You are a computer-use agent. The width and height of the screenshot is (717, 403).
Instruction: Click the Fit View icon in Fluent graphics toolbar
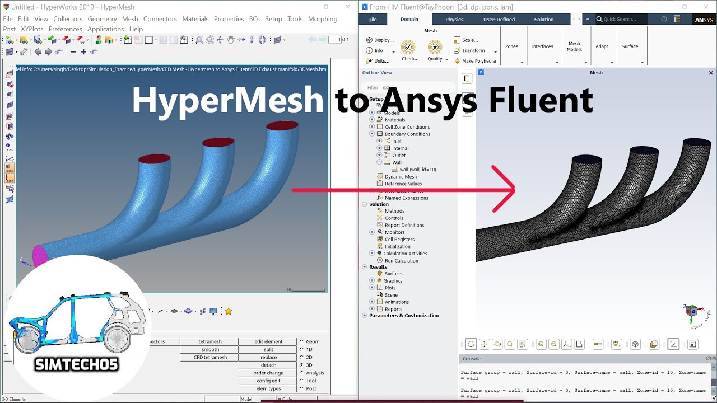tap(541, 344)
